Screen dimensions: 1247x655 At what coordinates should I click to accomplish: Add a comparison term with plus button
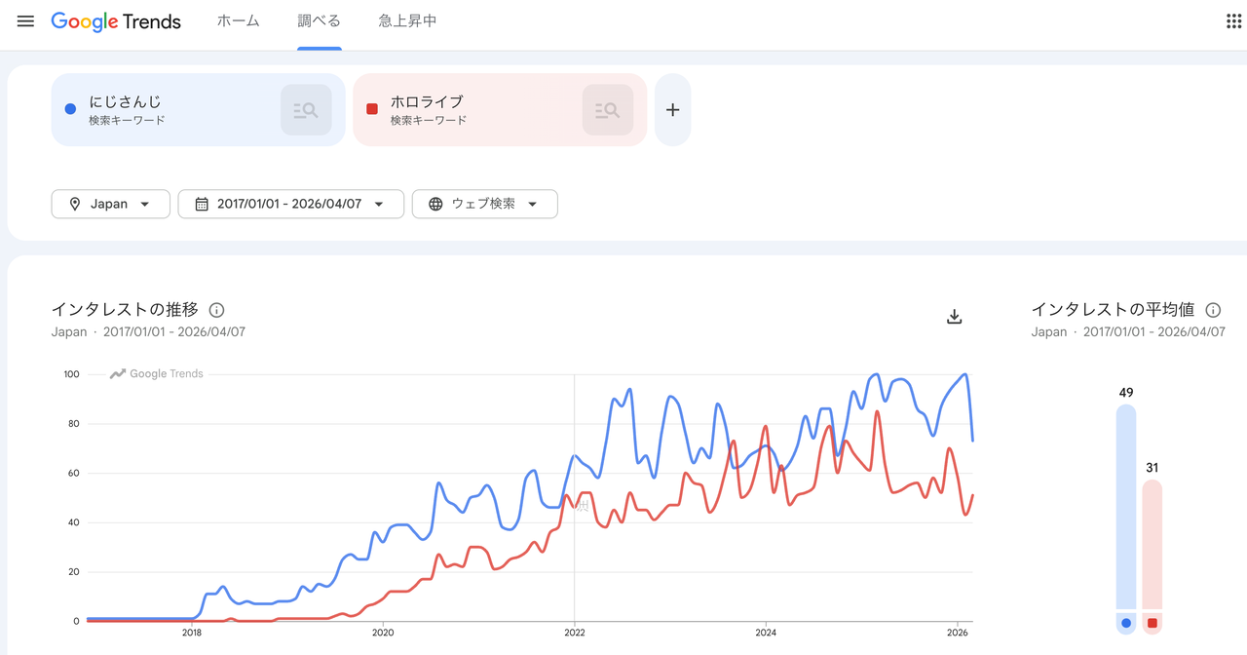672,110
